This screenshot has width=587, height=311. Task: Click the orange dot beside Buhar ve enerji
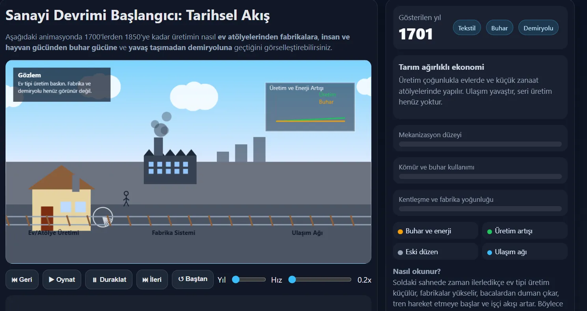click(x=401, y=231)
